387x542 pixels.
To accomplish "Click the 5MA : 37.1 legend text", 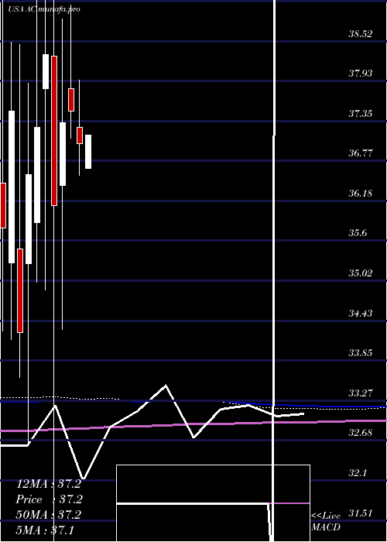I will click(x=45, y=530).
